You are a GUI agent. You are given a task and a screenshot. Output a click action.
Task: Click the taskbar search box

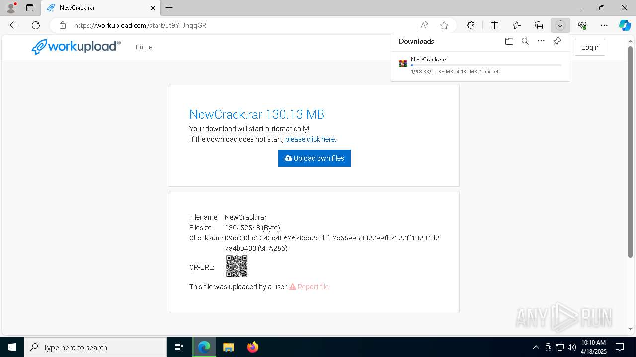click(95, 347)
